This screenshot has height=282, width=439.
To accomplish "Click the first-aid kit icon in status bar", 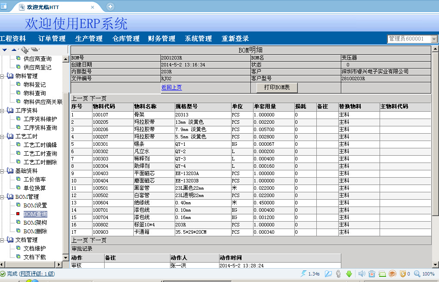I will (372, 274).
